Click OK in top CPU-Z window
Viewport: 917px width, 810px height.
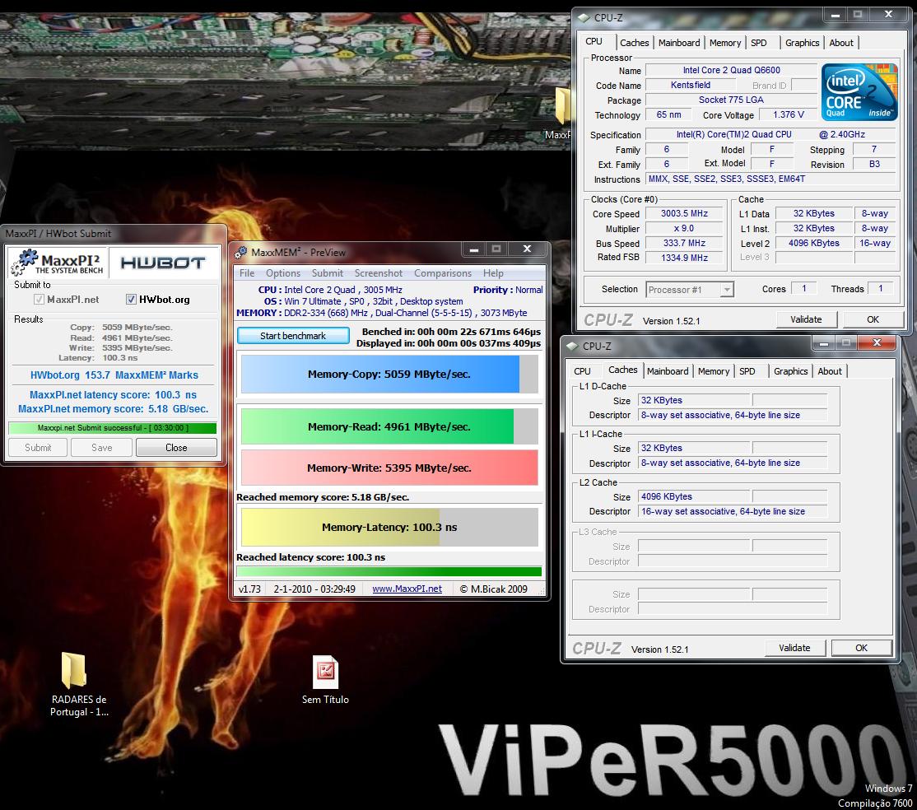873,319
